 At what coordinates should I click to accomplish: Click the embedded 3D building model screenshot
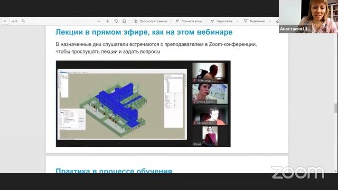point(122,104)
